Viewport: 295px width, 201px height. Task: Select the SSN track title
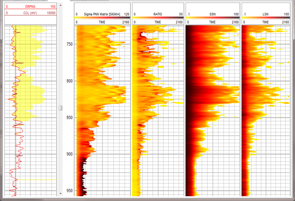(212, 14)
